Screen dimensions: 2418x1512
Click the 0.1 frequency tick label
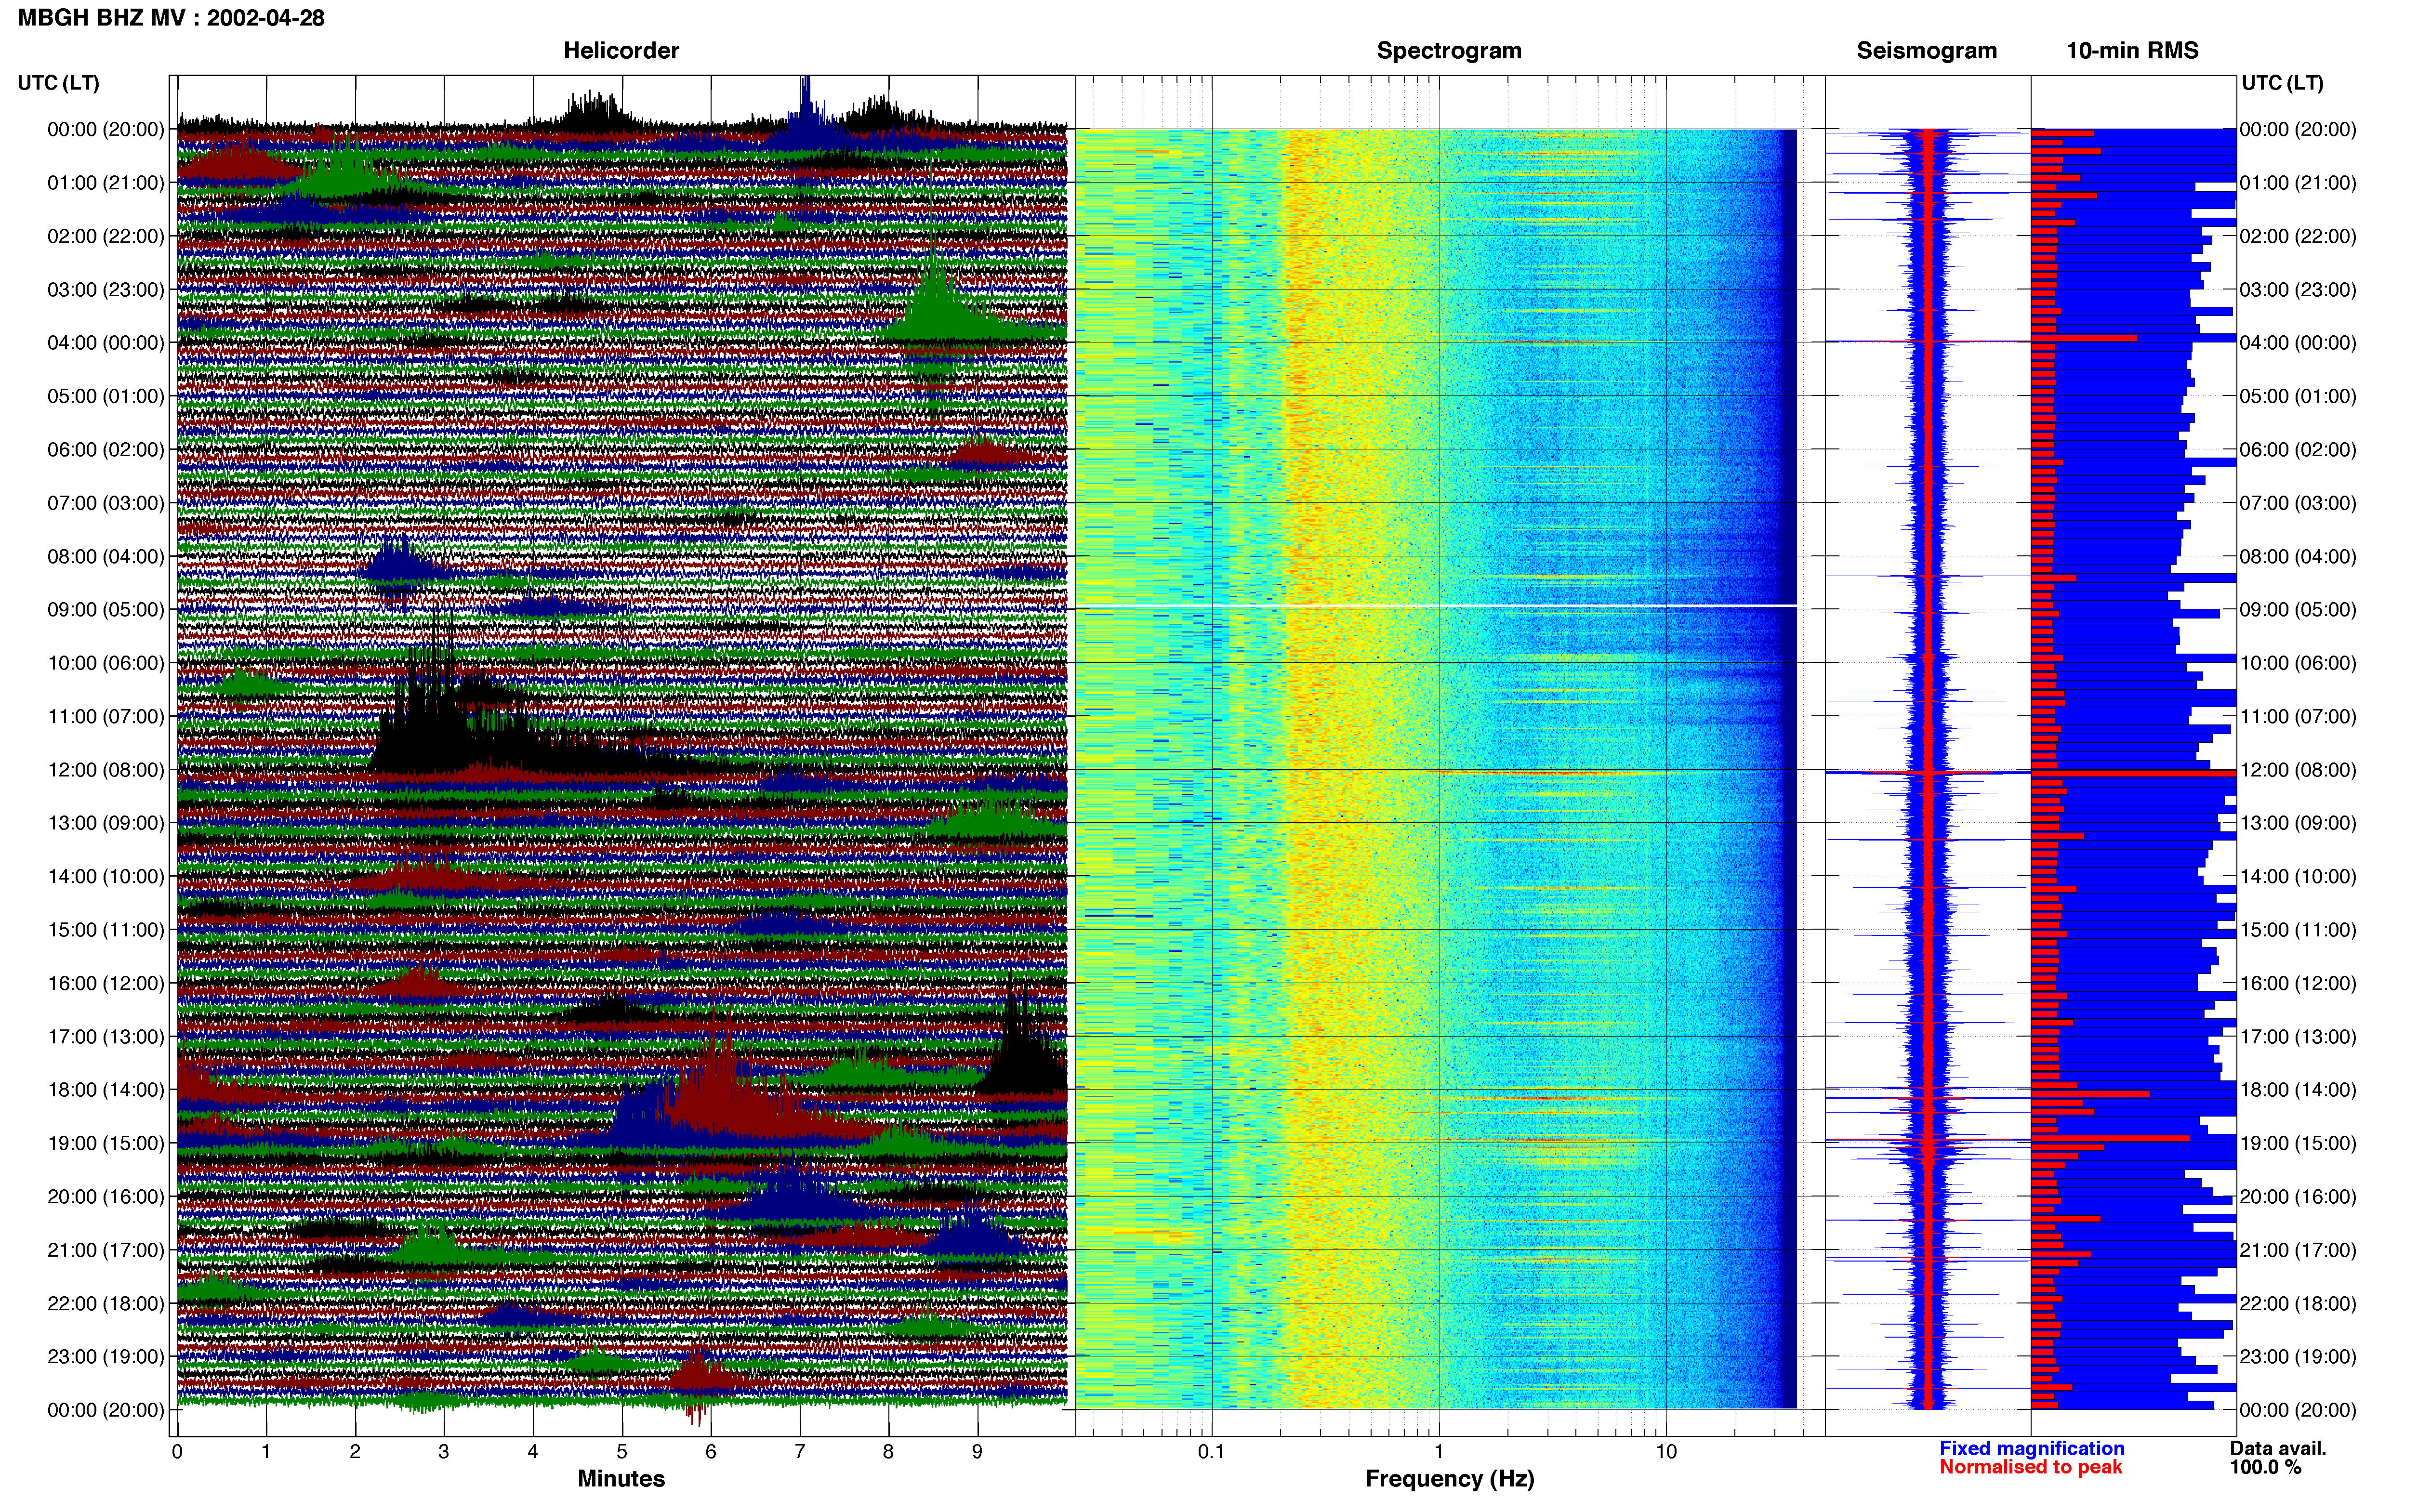[x=1211, y=1451]
